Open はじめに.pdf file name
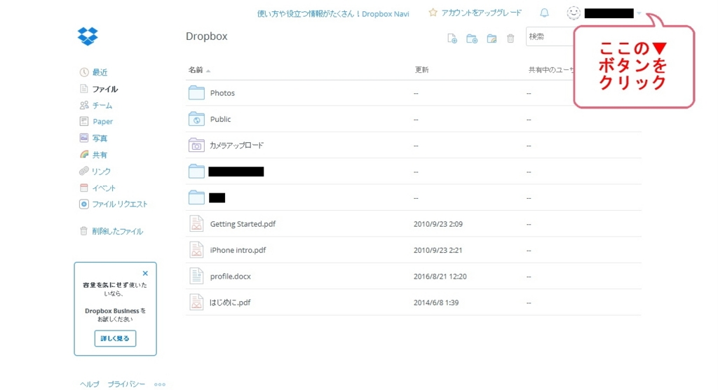 pyautogui.click(x=230, y=302)
